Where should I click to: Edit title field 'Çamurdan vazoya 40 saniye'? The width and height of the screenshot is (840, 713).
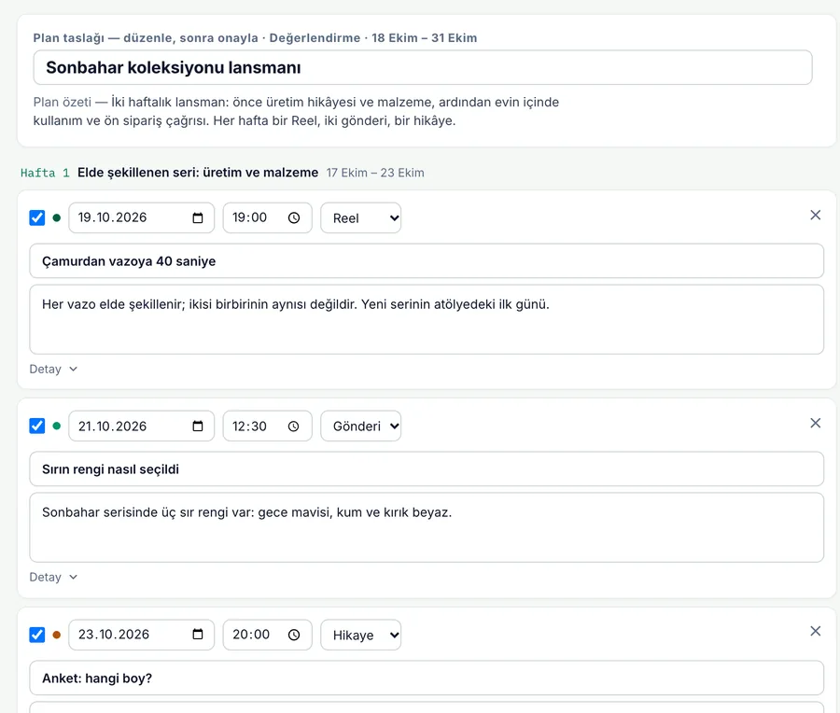tap(427, 261)
